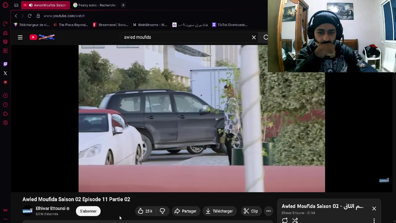Viewport: 396px width, 223px height.
Task: Click the video player to pause playback
Action: 202,118
